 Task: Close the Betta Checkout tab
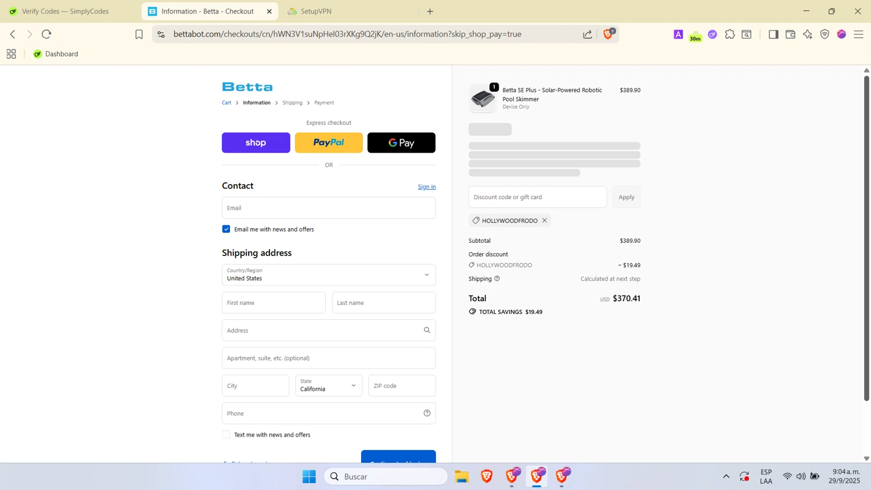[x=269, y=11]
